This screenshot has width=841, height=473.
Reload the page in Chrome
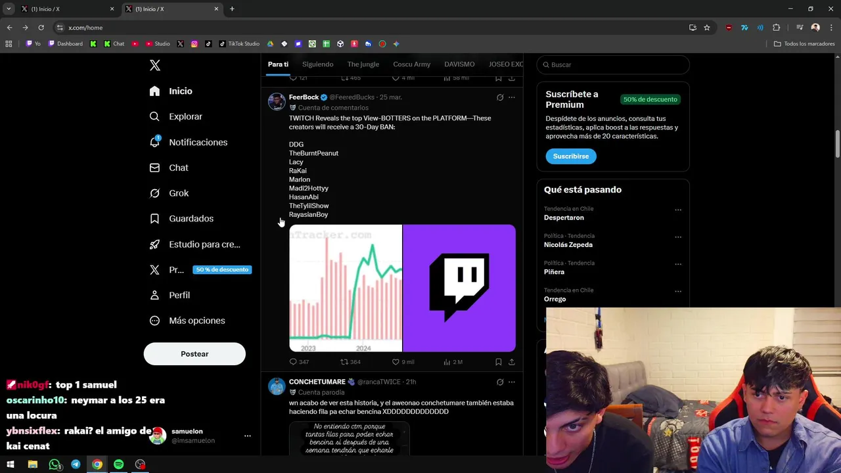41,28
